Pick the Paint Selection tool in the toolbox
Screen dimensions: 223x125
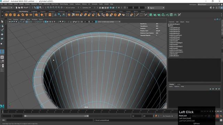click(2, 30)
